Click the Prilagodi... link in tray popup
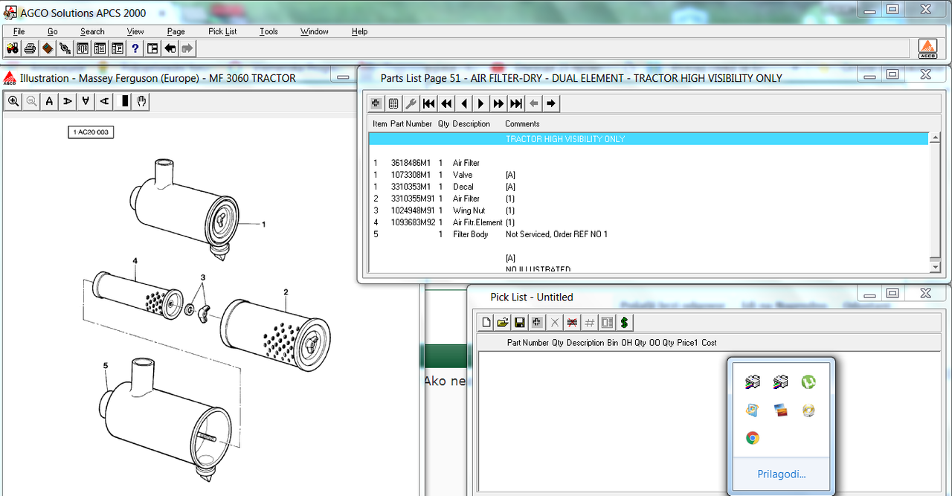 coord(781,474)
